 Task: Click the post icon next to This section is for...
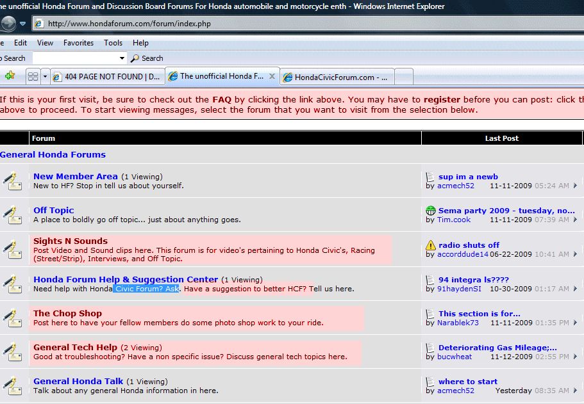point(430,314)
